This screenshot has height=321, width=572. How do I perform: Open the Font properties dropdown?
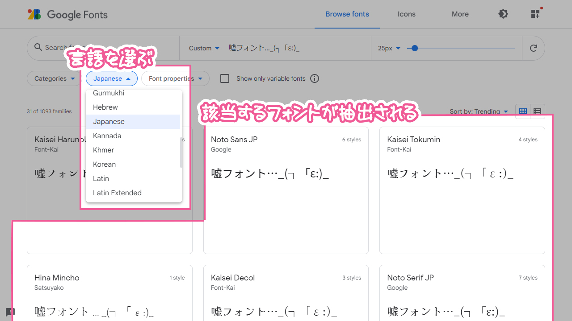(x=175, y=78)
